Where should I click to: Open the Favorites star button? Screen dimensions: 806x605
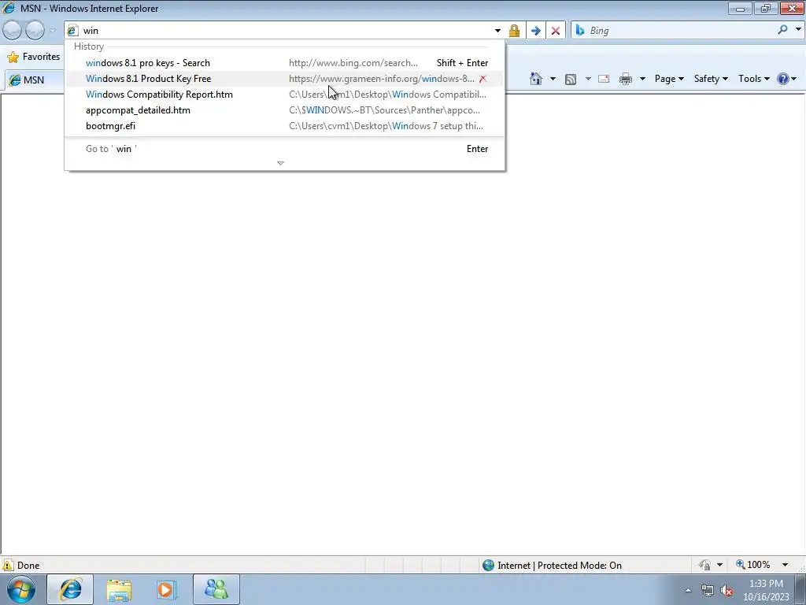33,57
